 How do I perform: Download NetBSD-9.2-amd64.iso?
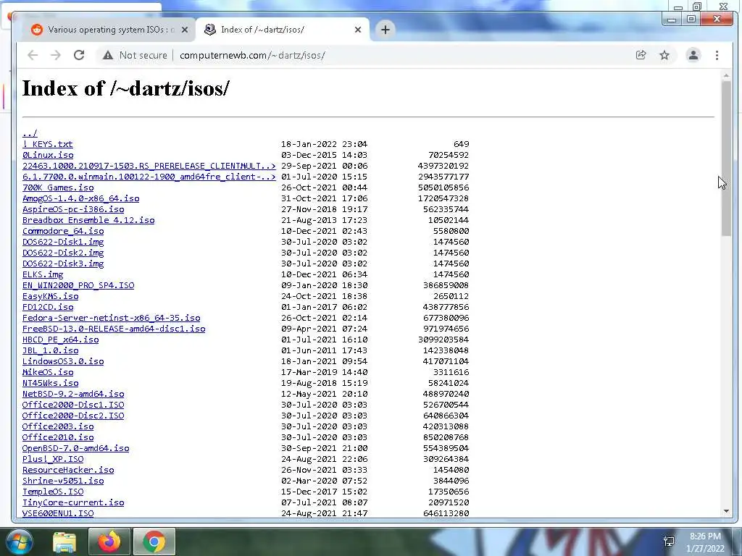coord(73,395)
